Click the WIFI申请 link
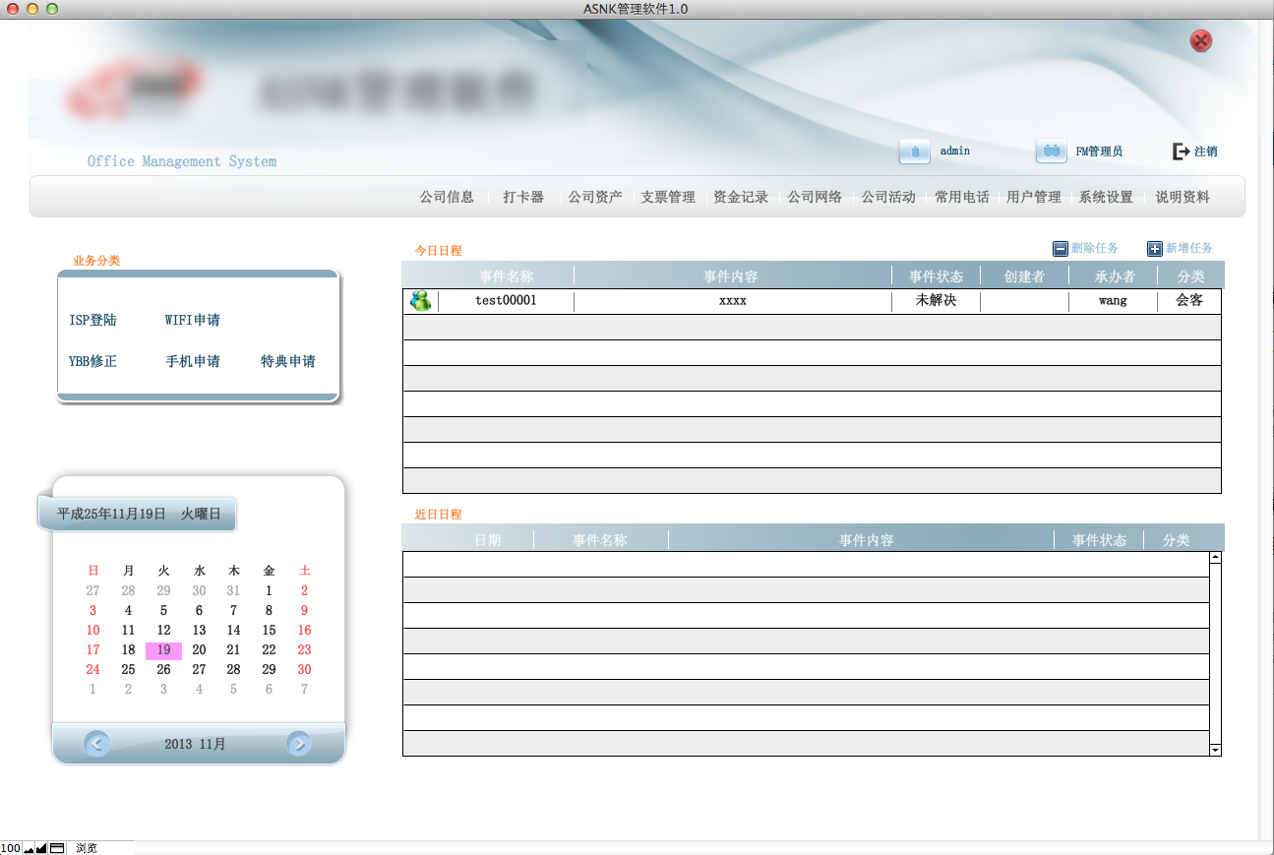This screenshot has width=1274, height=855. pyautogui.click(x=193, y=320)
